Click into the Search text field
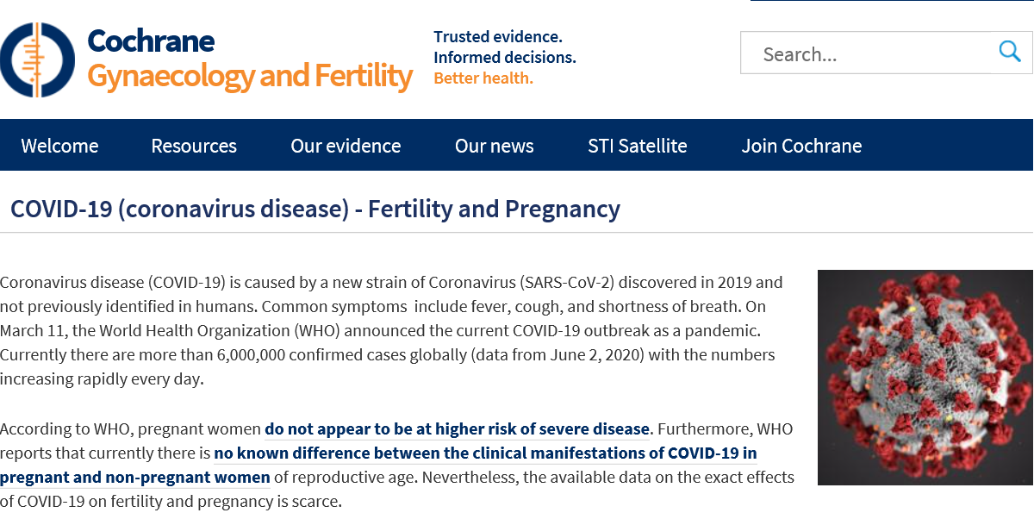This screenshot has width=1034, height=519. (x=870, y=53)
